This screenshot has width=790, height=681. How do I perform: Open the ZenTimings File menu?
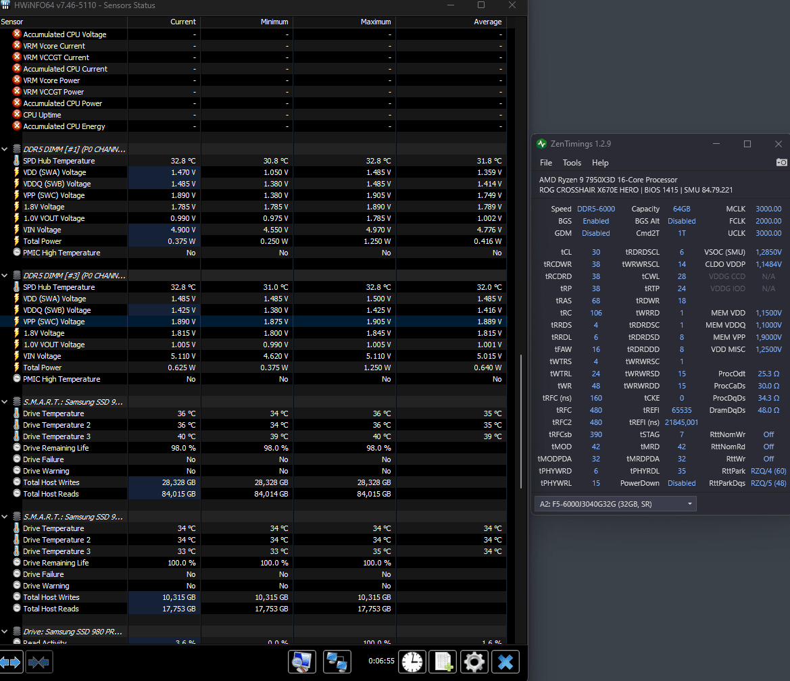[545, 163]
